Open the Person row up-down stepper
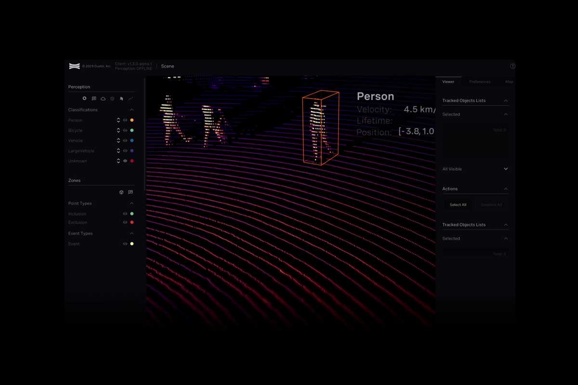Screen dimensions: 578x385 118,120
